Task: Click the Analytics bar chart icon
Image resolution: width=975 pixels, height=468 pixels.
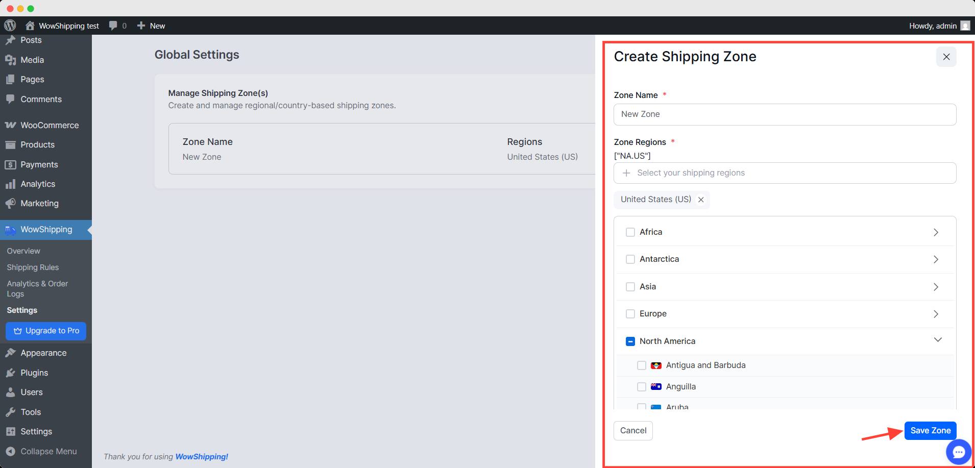Action: [x=10, y=184]
